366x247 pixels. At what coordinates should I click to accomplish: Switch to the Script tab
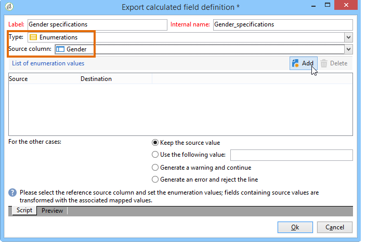click(23, 211)
